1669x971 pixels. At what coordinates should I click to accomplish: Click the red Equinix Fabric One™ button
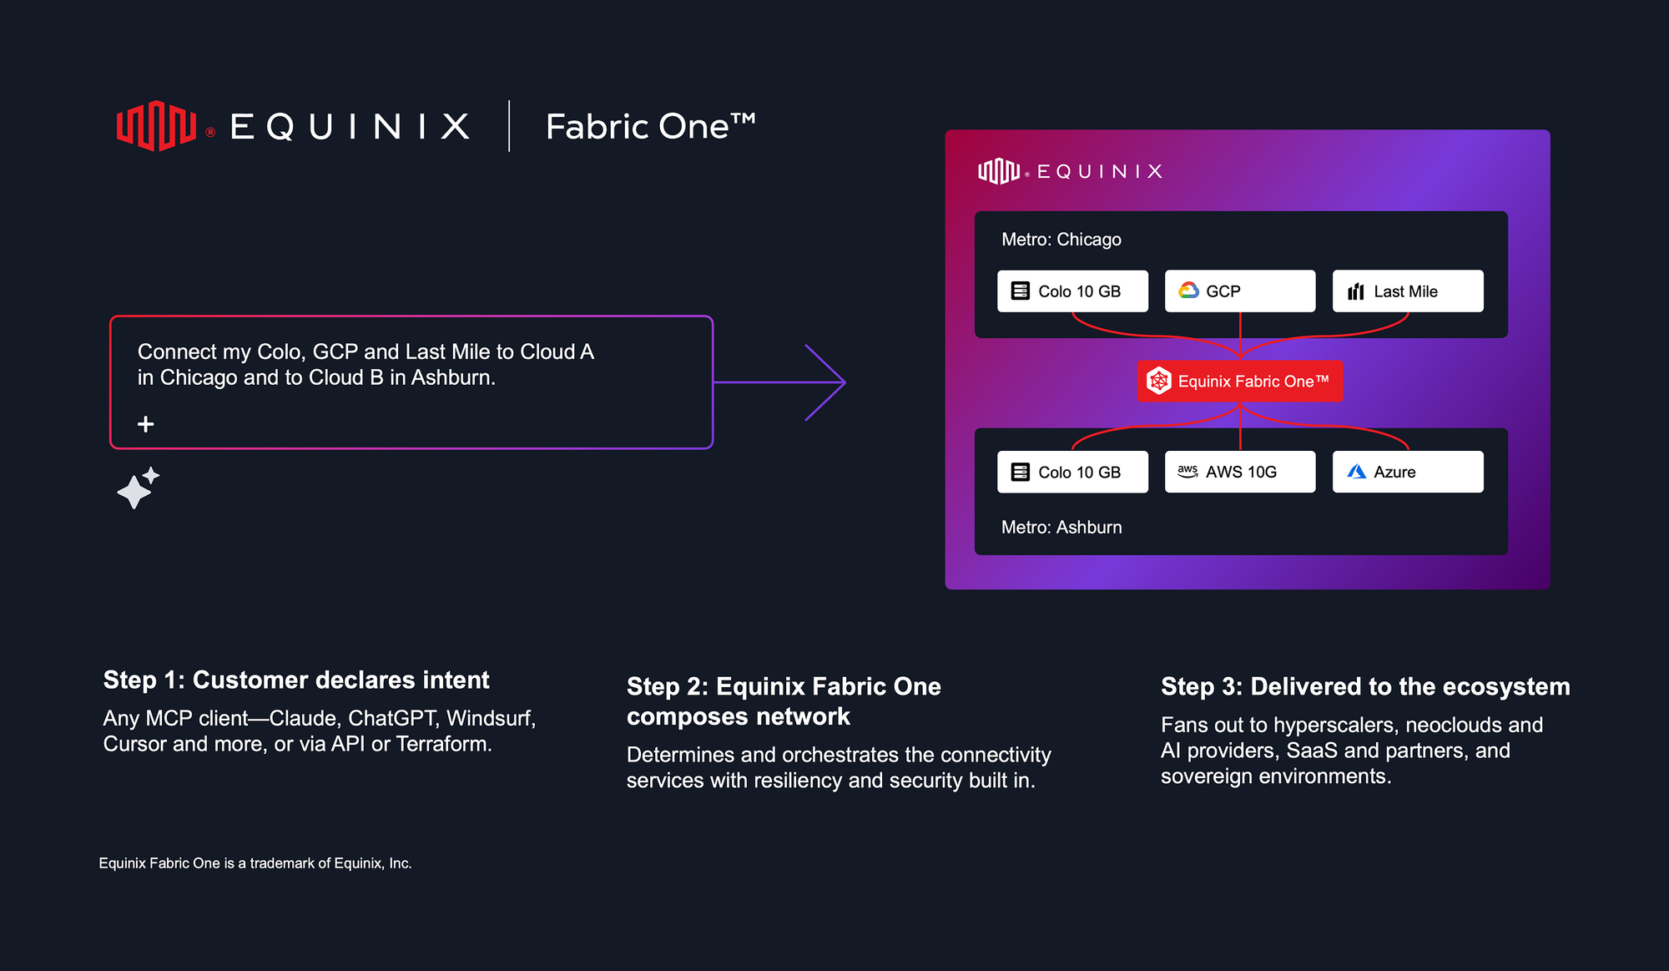point(1240,382)
